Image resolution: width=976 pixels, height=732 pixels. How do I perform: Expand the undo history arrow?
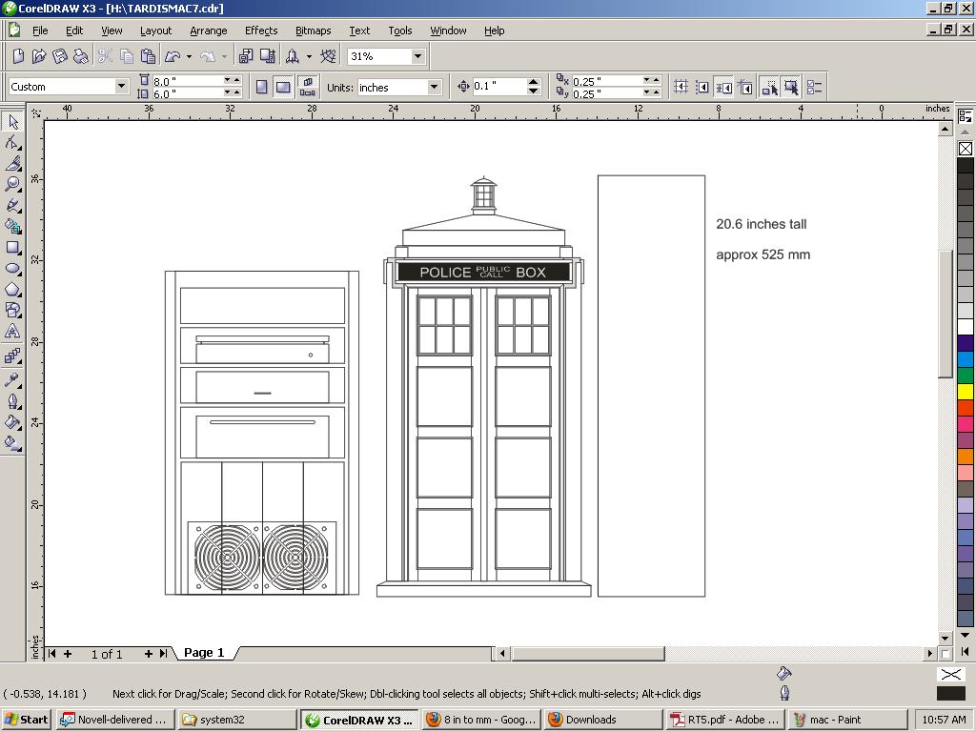(189, 56)
